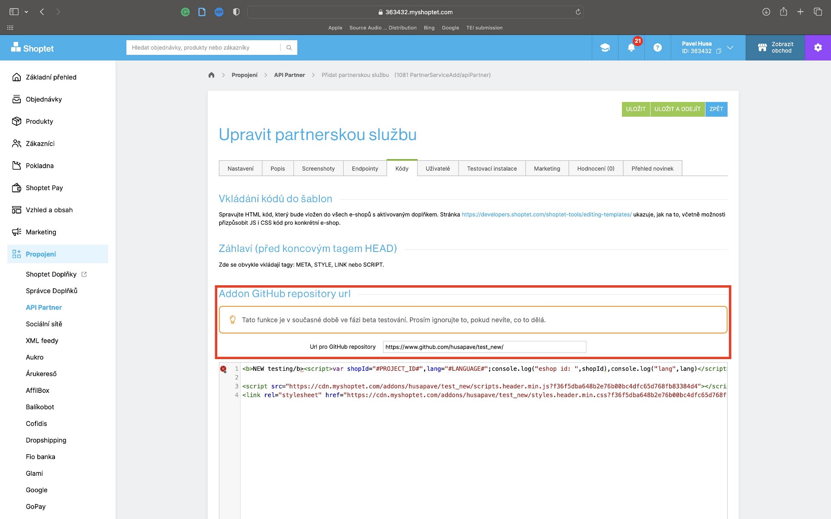Open GoPay submenu item

click(35, 506)
